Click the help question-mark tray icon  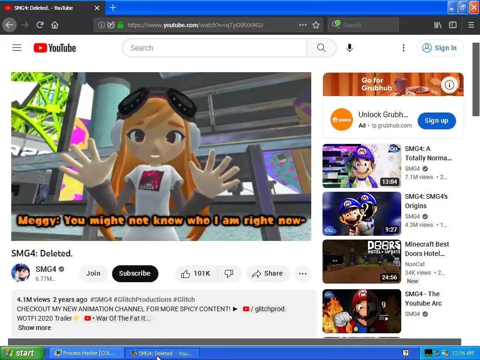[405, 353]
